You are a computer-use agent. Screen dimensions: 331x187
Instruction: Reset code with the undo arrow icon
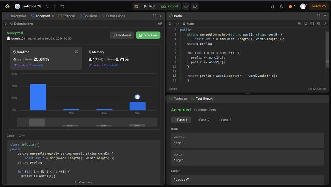(318, 24)
